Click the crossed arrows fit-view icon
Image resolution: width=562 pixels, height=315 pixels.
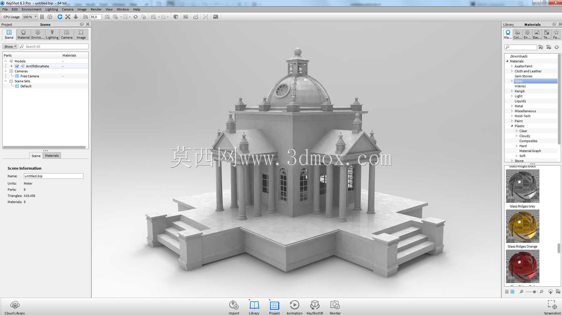68,17
